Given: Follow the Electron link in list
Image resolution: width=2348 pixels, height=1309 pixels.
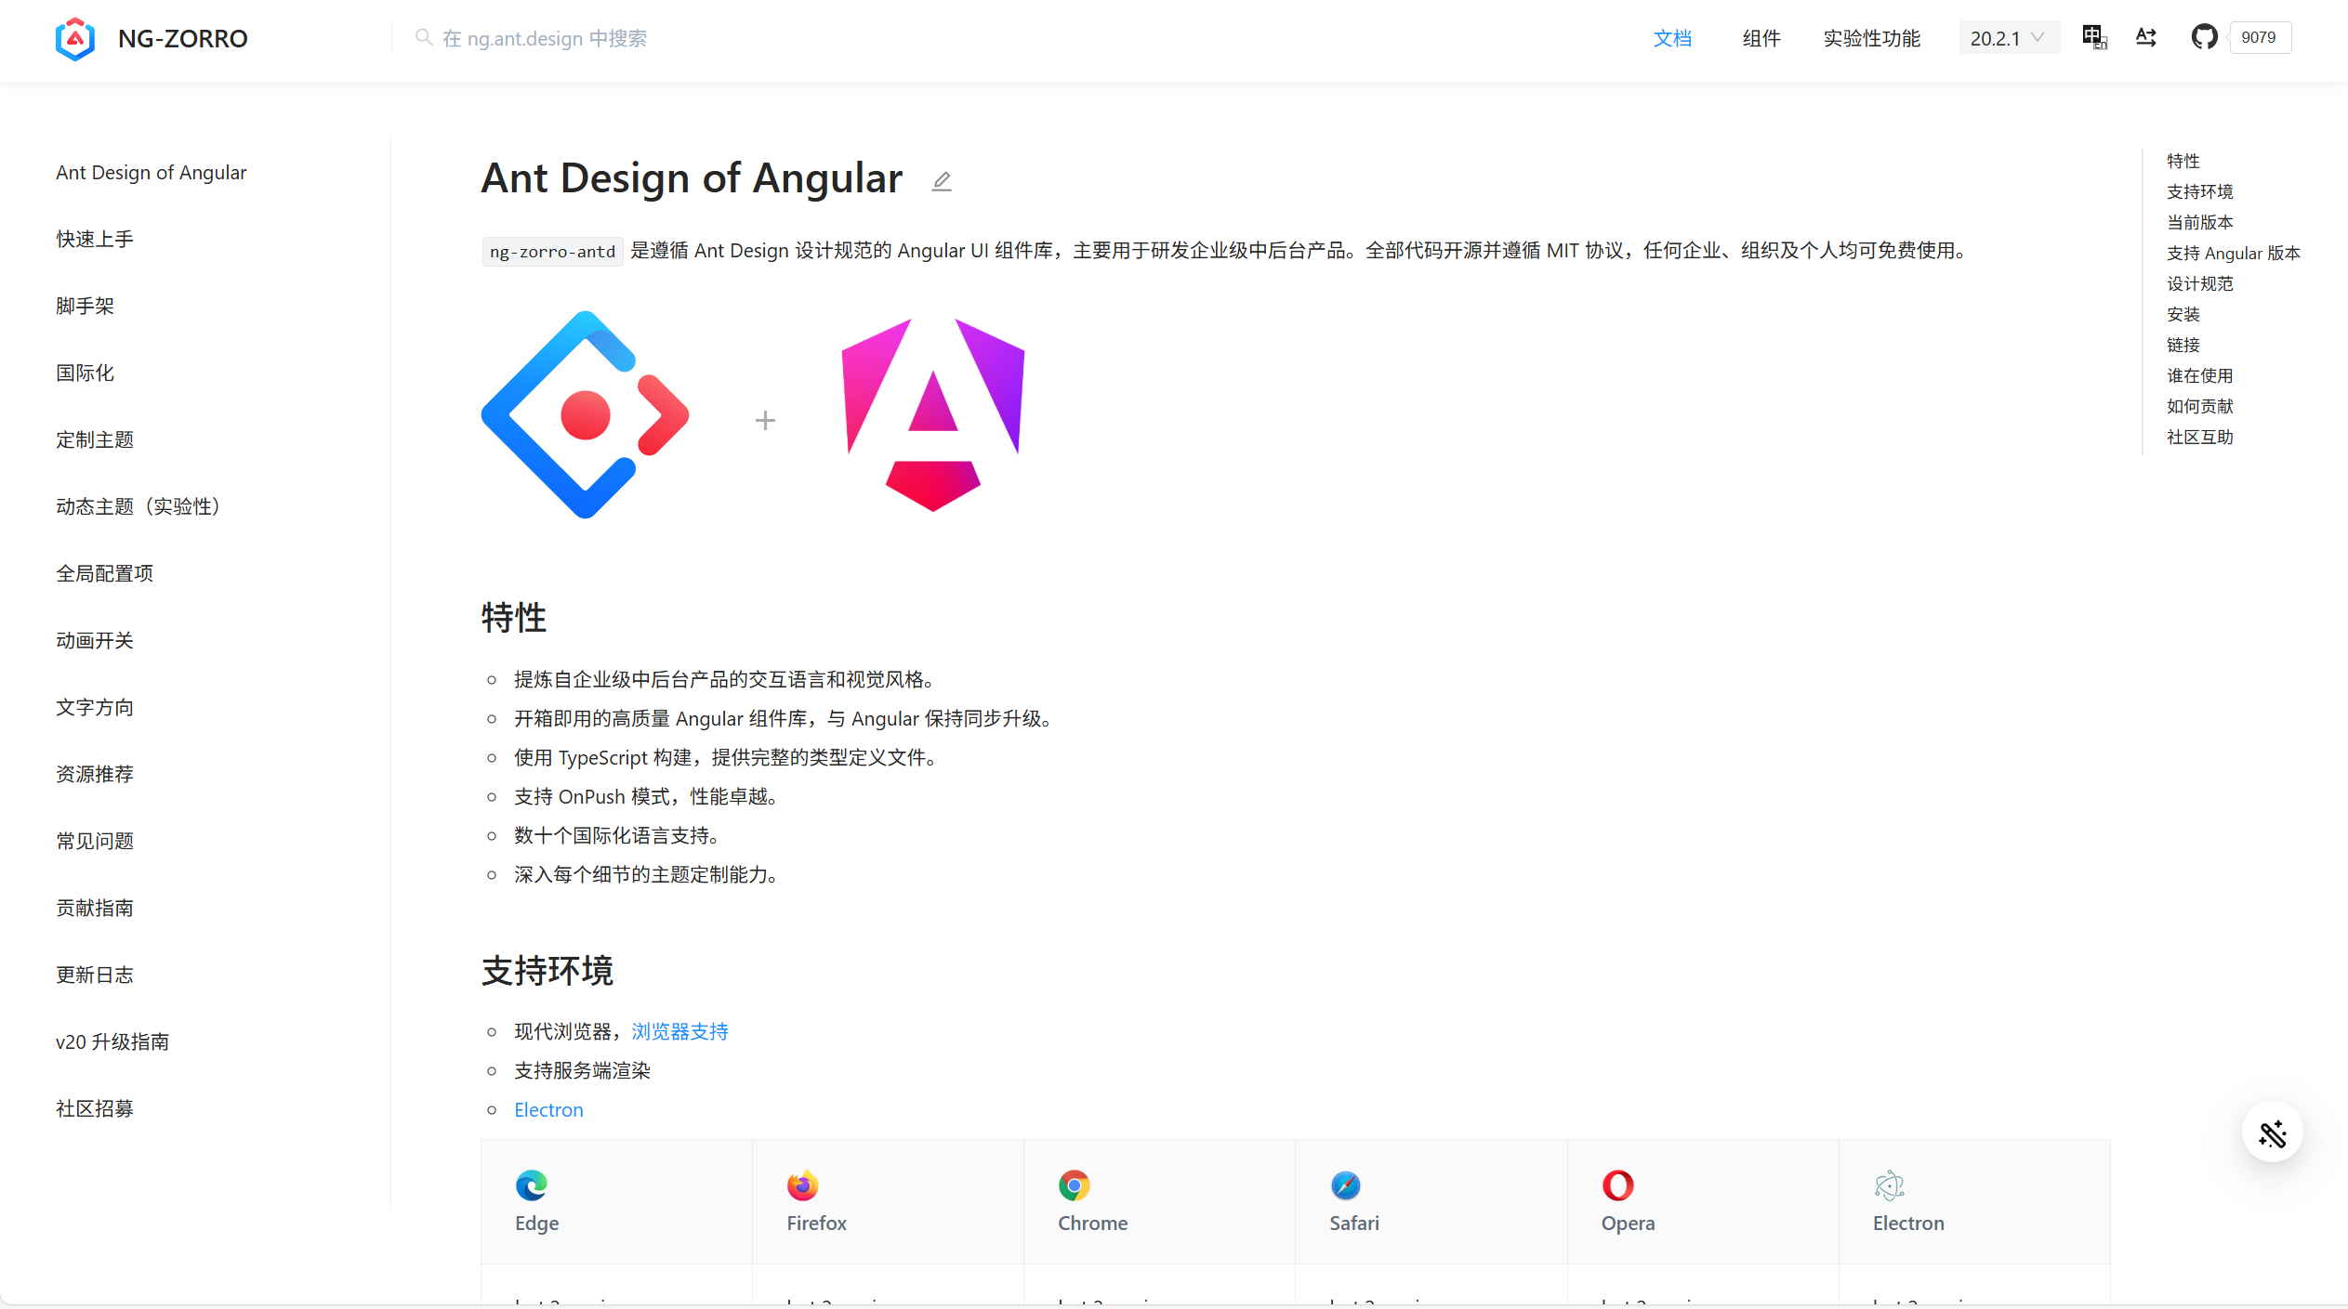Looking at the screenshot, I should (x=548, y=1109).
